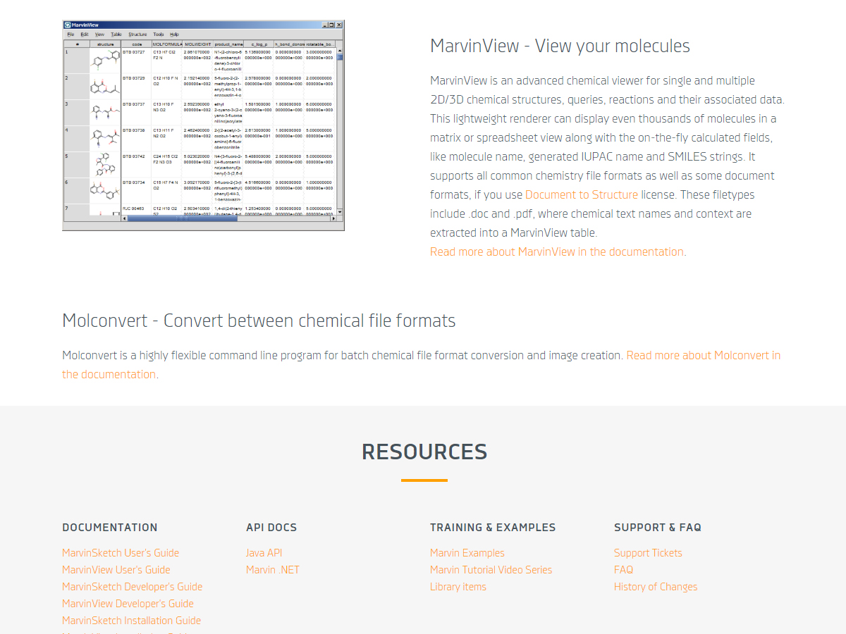Open Marvin .NET API docs

(272, 570)
